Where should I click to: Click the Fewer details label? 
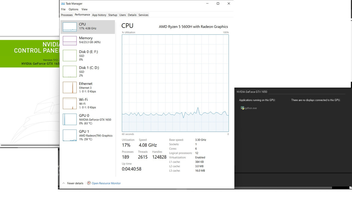pos(75,183)
